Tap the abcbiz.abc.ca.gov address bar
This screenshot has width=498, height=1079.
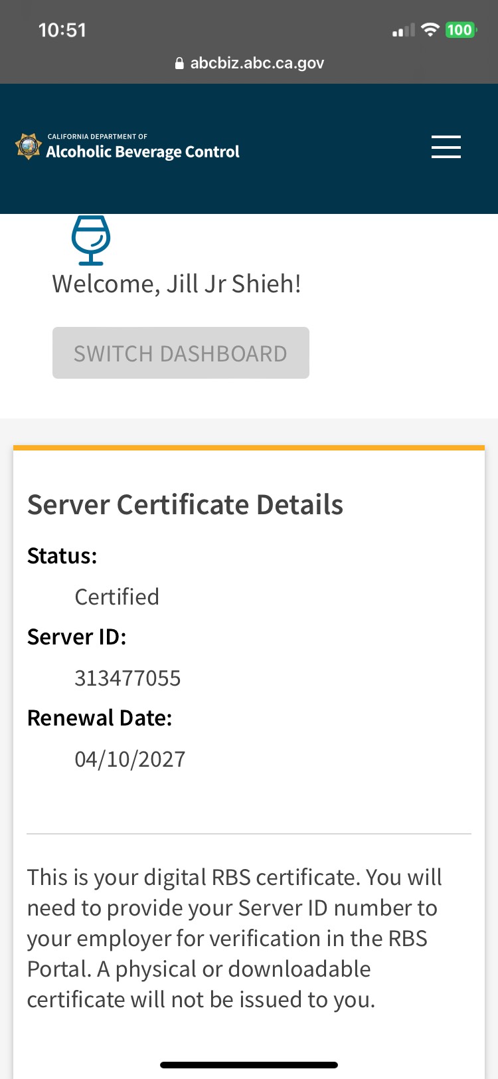(256, 63)
